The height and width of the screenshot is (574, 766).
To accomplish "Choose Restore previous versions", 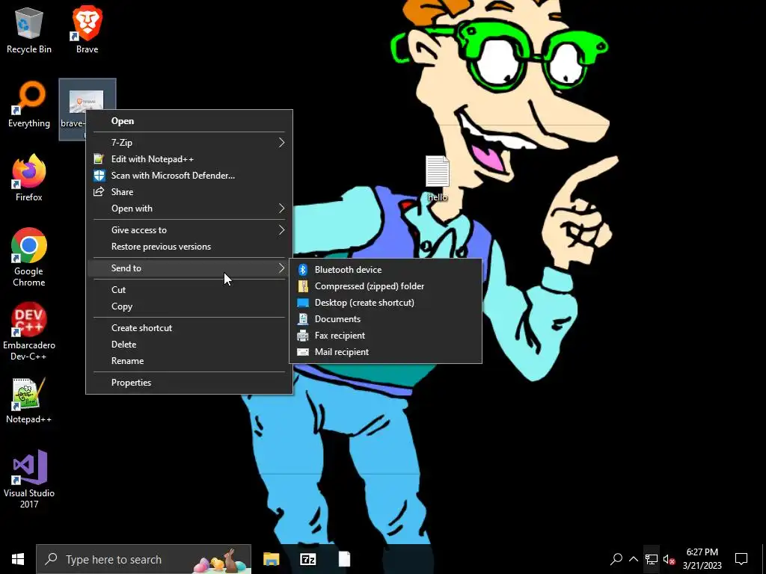I will (x=189, y=247).
